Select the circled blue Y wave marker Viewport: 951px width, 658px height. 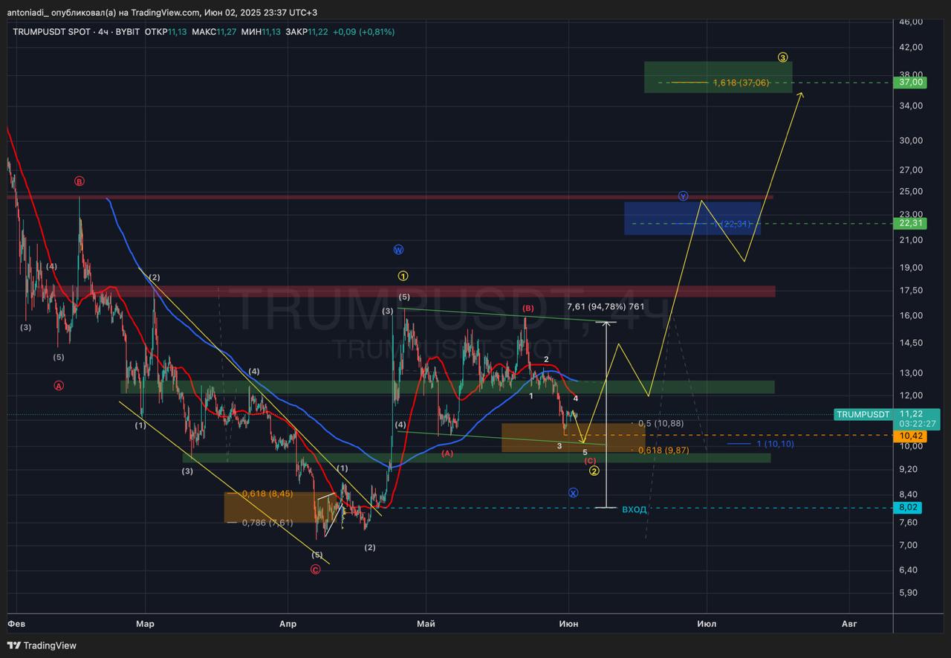(x=683, y=196)
